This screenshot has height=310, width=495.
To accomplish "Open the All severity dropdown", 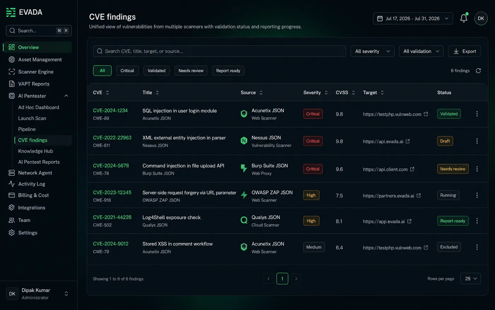I will pos(372,51).
